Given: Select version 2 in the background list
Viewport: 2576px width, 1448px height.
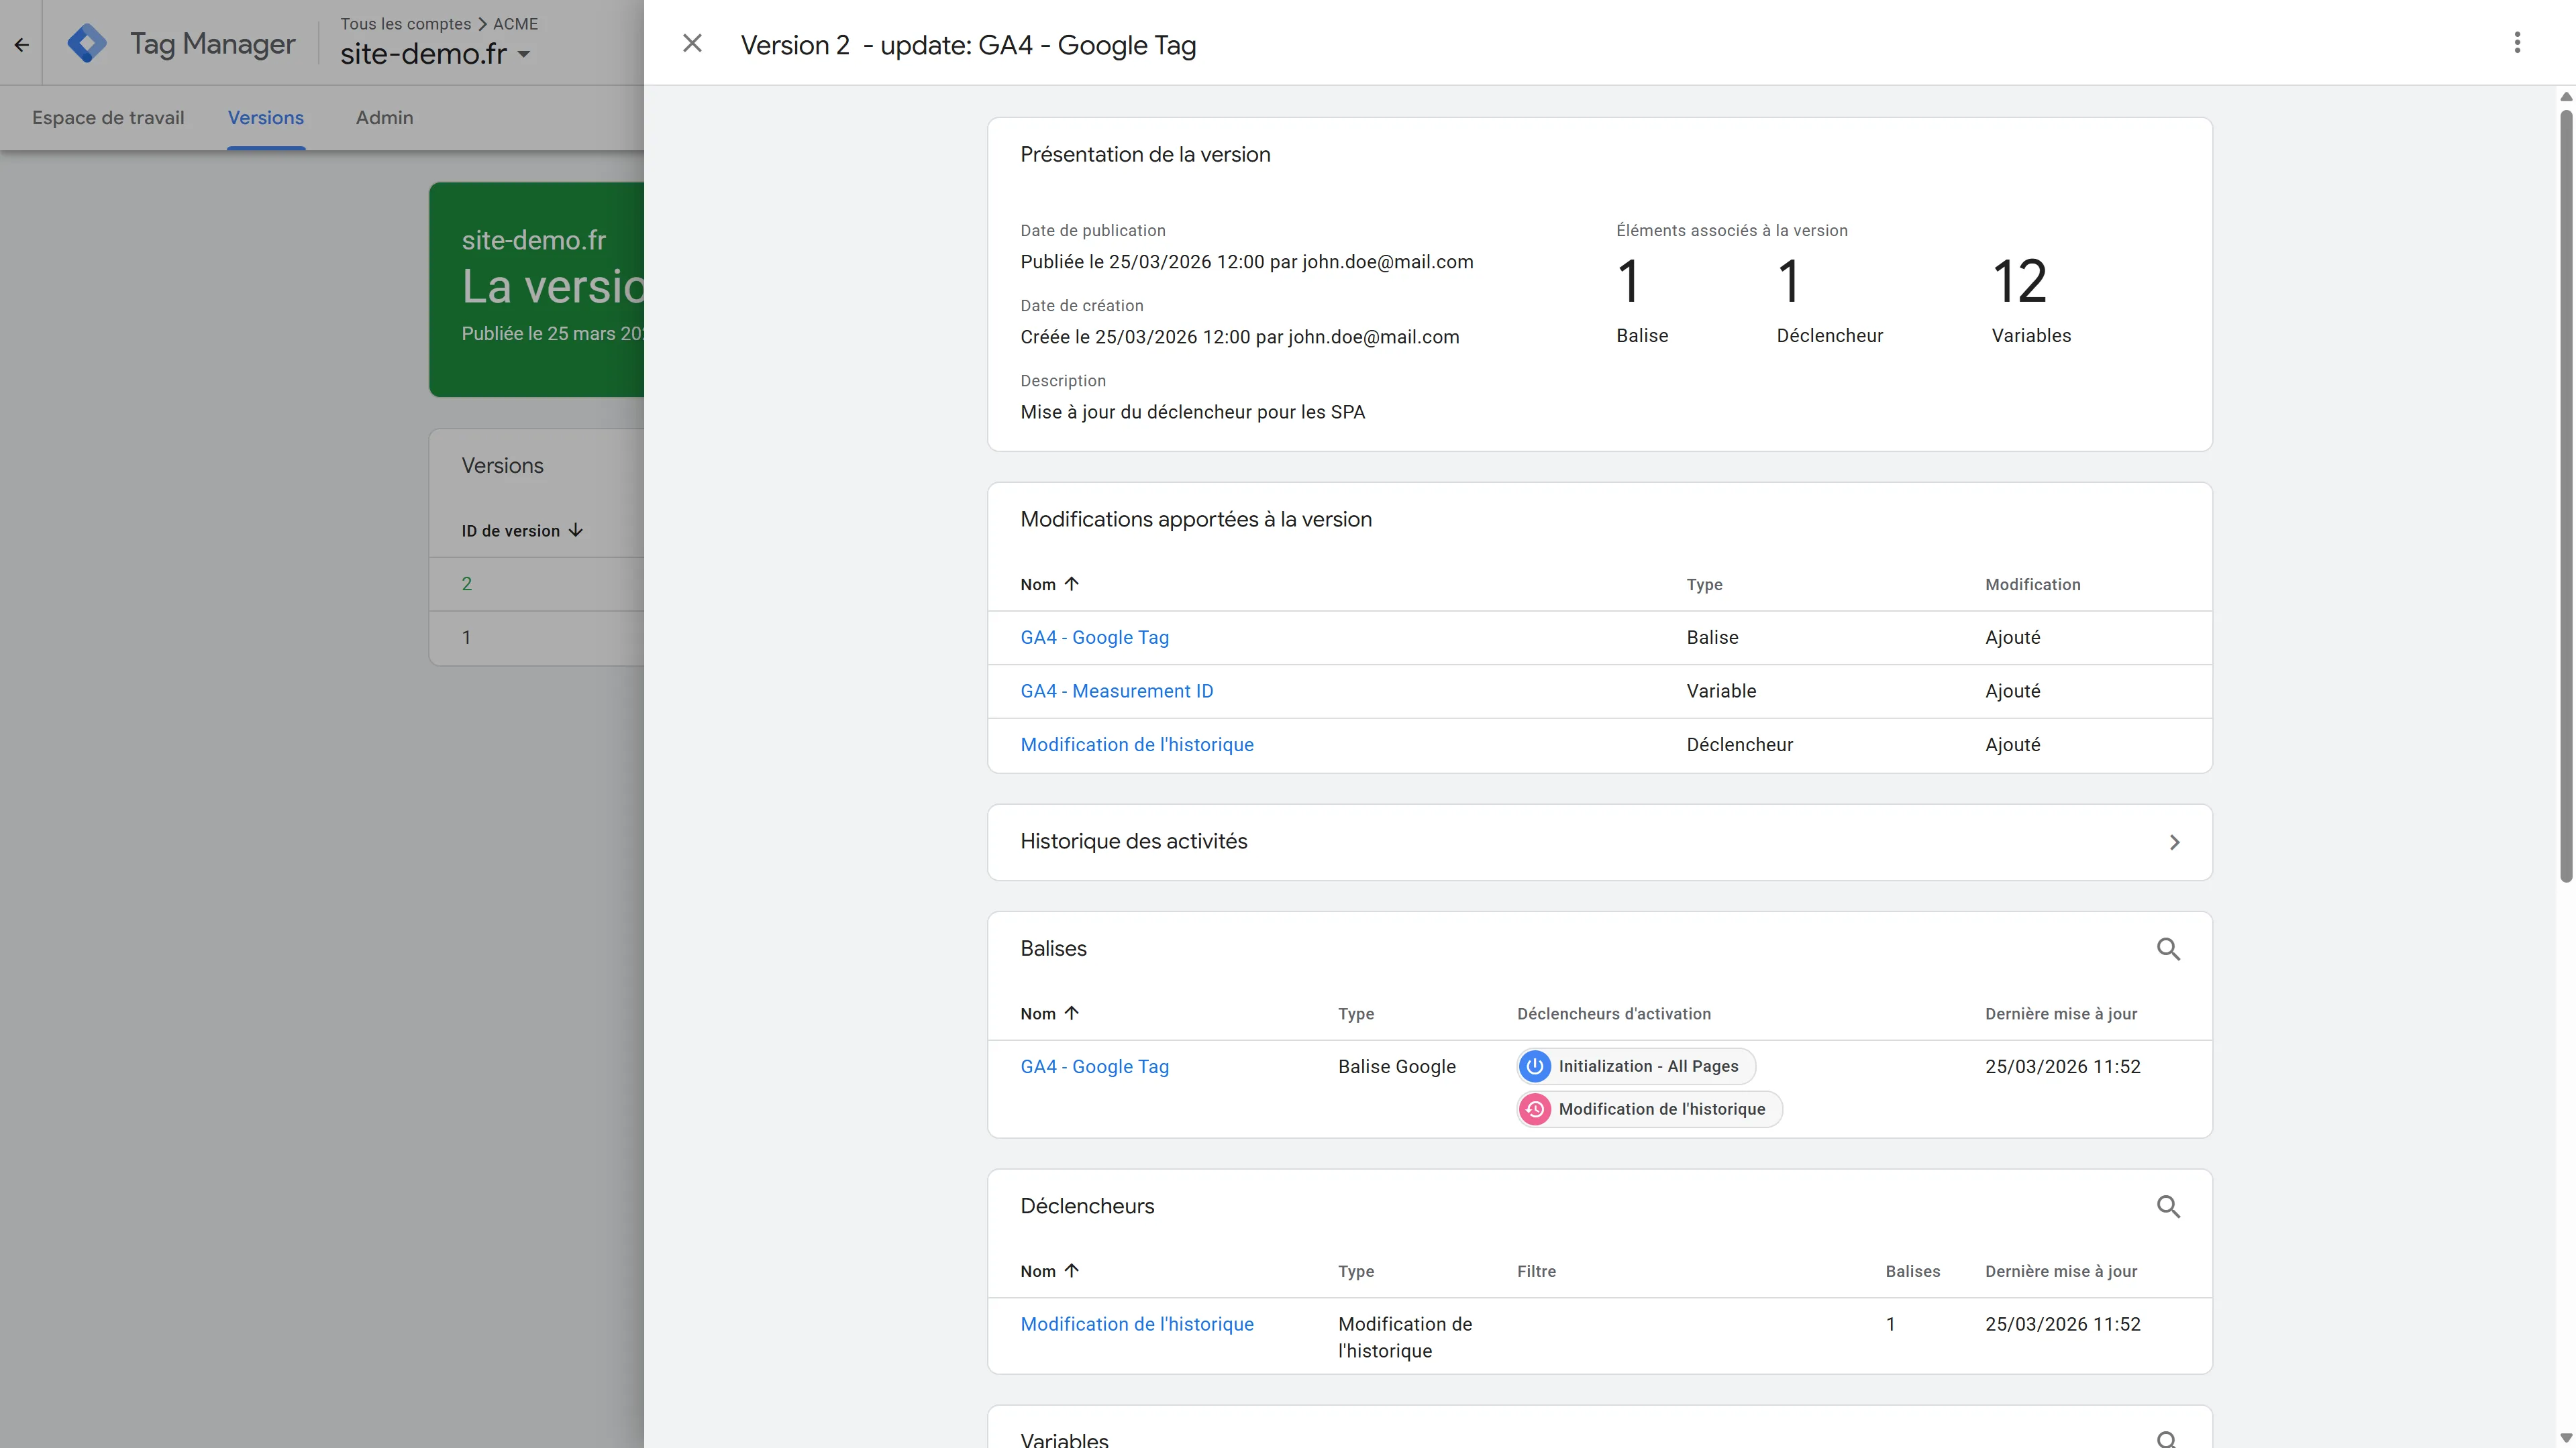Looking at the screenshot, I should pyautogui.click(x=467, y=583).
